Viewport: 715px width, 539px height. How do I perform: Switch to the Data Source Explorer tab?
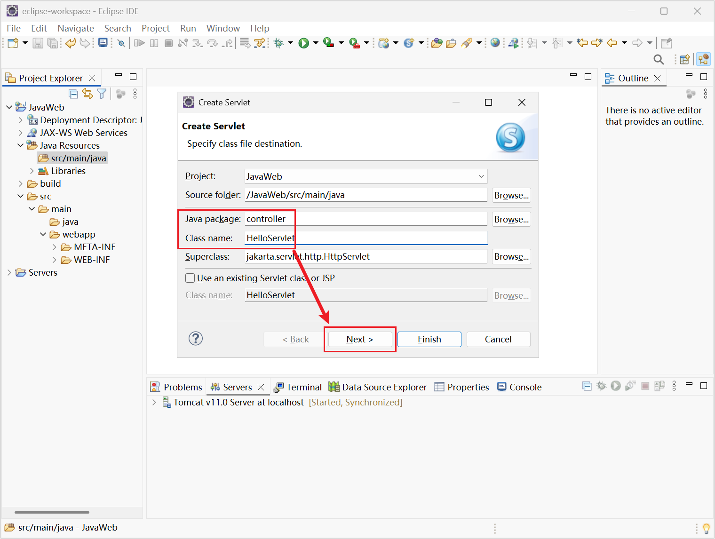pyautogui.click(x=378, y=387)
